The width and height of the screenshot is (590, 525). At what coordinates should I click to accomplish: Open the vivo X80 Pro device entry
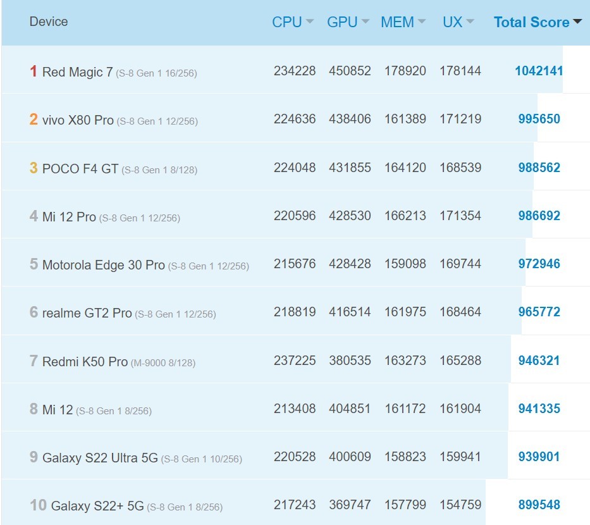tap(78, 120)
